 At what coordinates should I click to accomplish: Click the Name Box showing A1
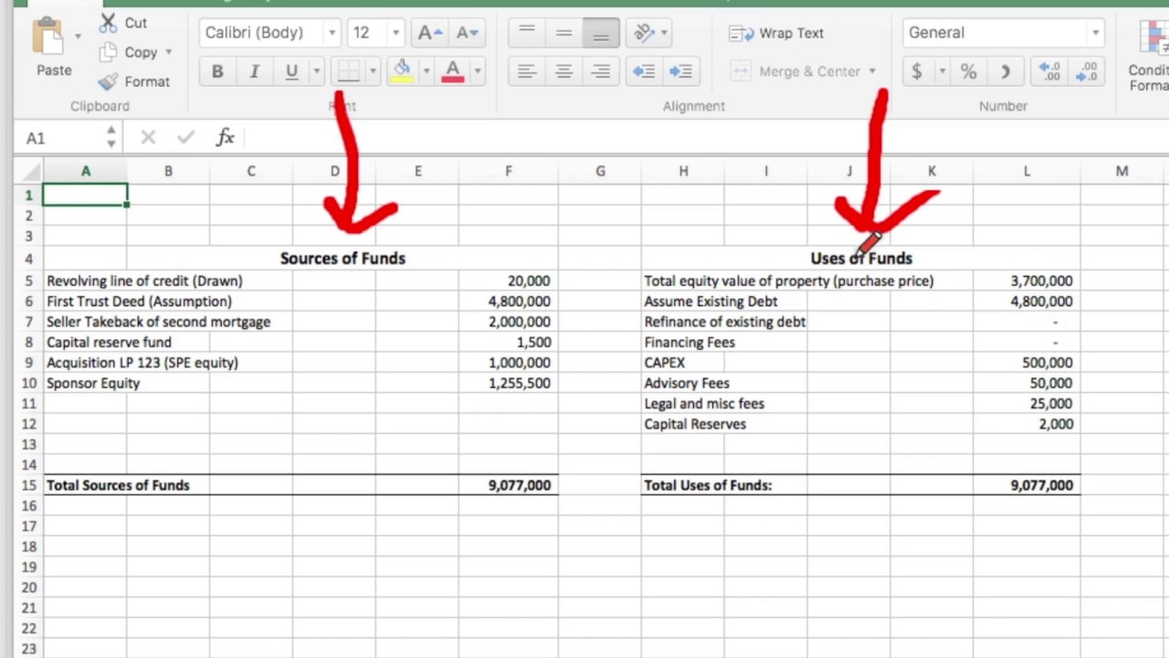tap(60, 138)
